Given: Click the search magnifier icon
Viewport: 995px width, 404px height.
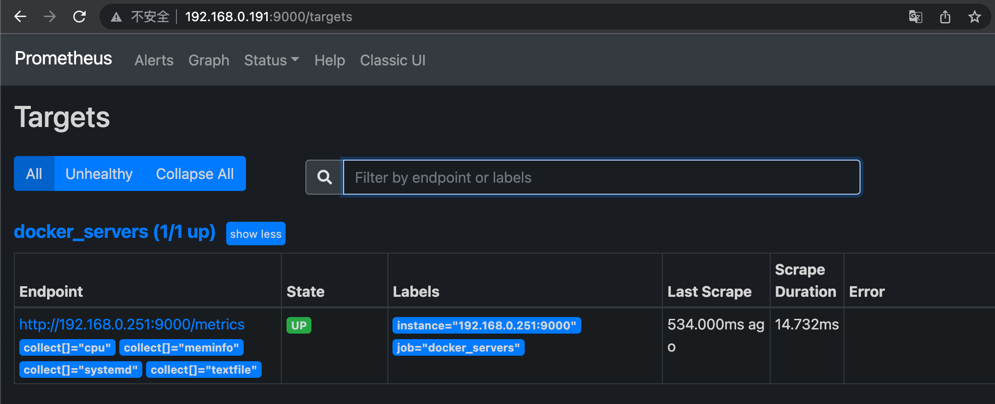Looking at the screenshot, I should (x=324, y=177).
